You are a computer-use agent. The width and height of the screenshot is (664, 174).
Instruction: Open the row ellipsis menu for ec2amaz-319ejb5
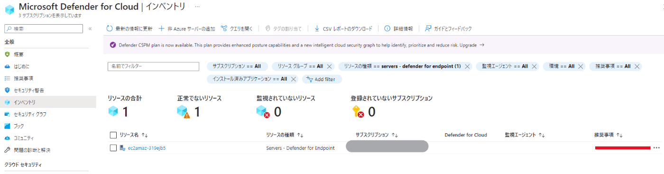coord(656,148)
